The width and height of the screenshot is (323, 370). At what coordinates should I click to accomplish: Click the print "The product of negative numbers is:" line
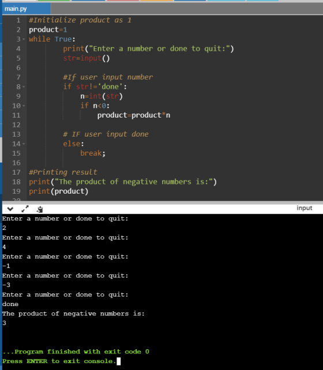(x=123, y=182)
